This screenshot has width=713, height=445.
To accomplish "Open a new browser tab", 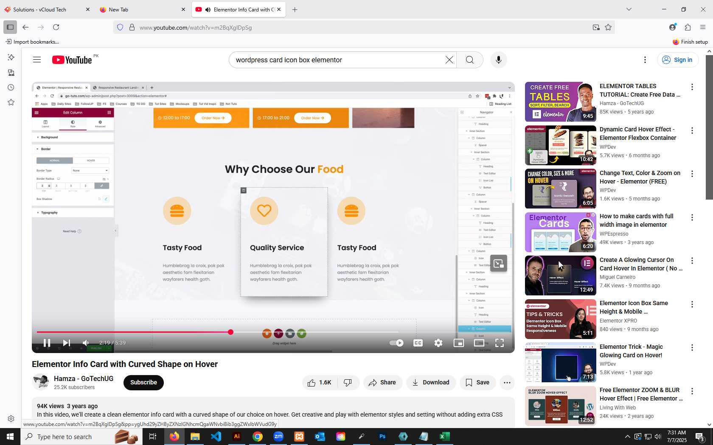I will point(295,9).
